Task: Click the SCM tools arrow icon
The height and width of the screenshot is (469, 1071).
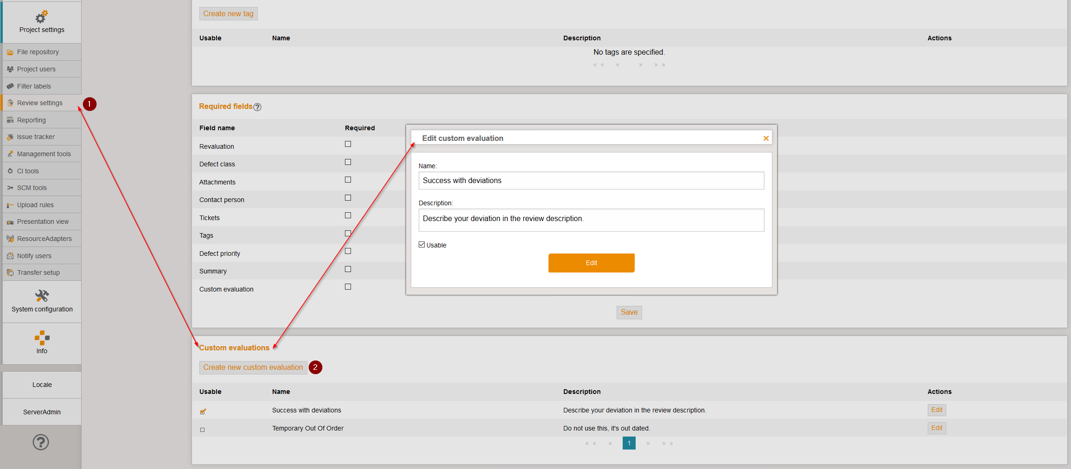Action: click(x=10, y=187)
